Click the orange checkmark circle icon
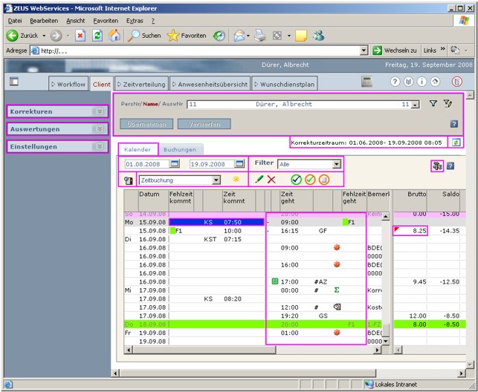Viewport: 478px width, 392px height. coord(310,180)
